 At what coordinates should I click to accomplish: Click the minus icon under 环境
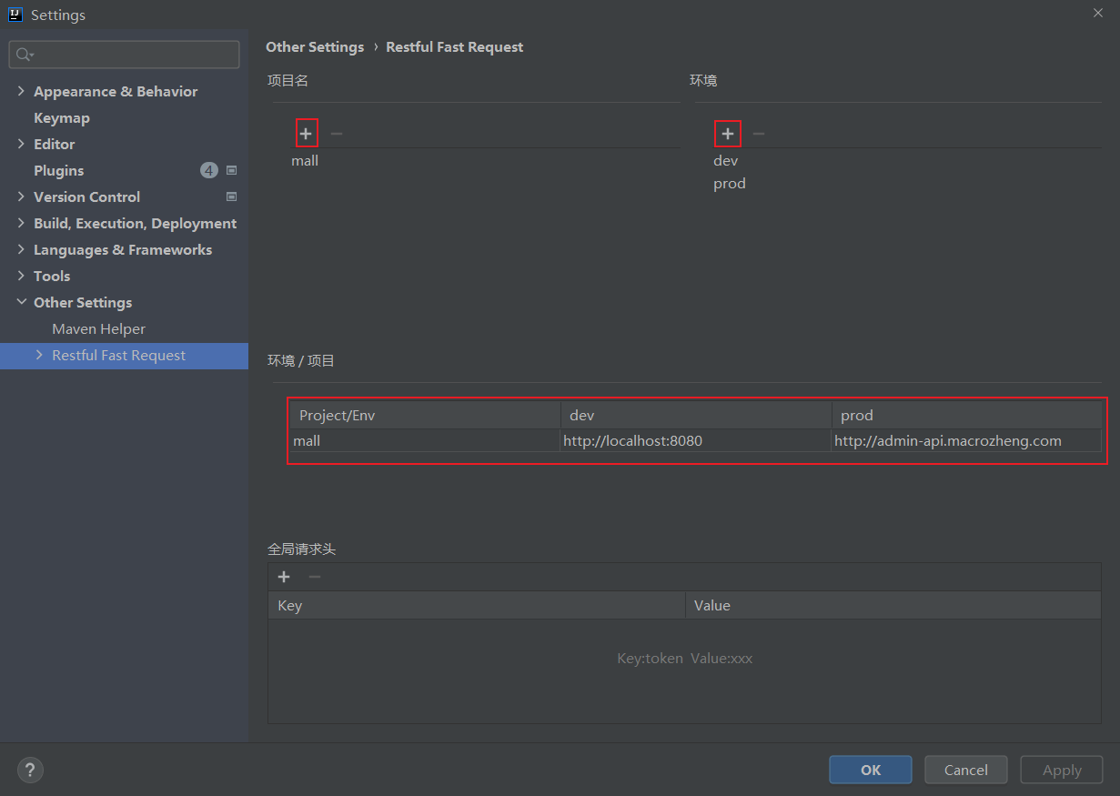pyautogui.click(x=759, y=134)
